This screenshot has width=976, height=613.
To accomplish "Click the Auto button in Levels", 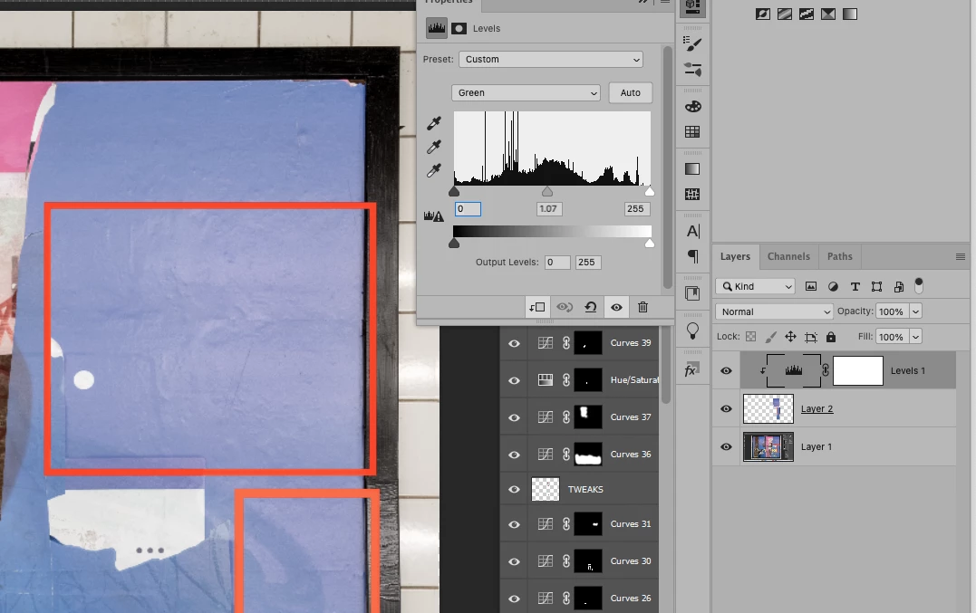I will pos(630,92).
